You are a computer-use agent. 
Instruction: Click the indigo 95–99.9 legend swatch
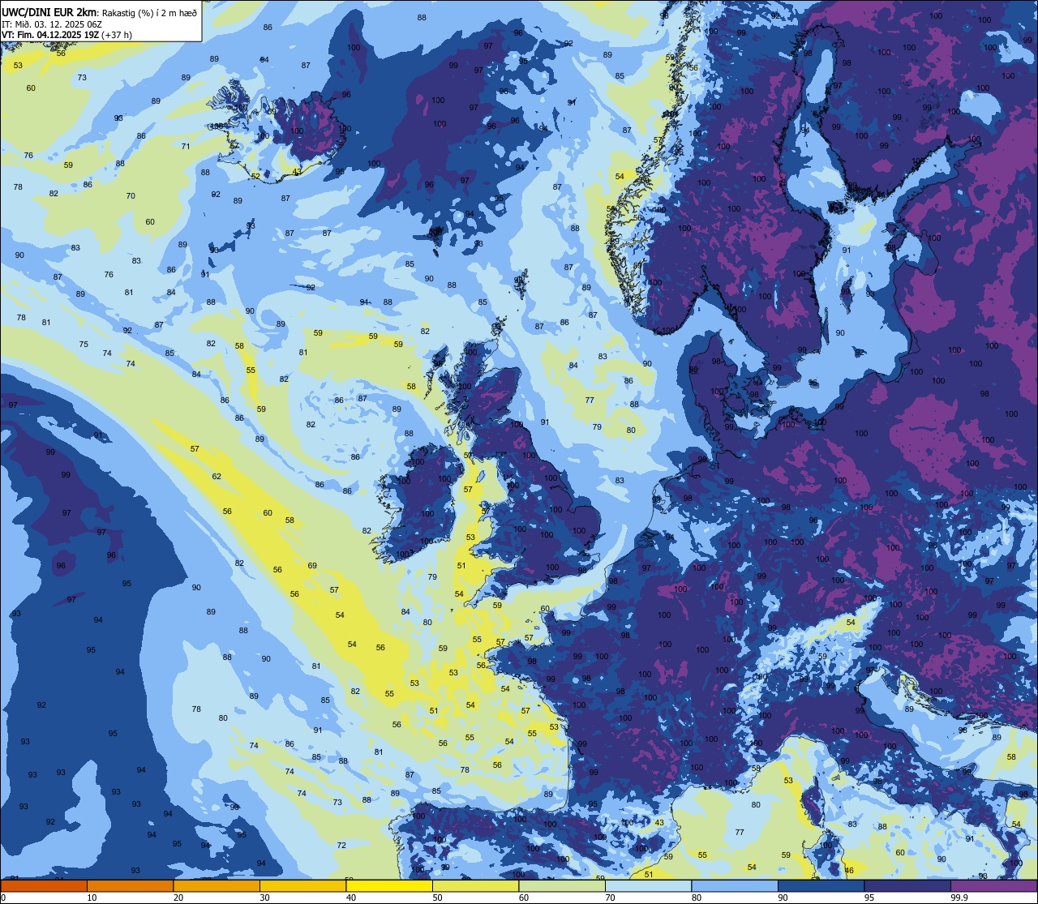(907, 886)
